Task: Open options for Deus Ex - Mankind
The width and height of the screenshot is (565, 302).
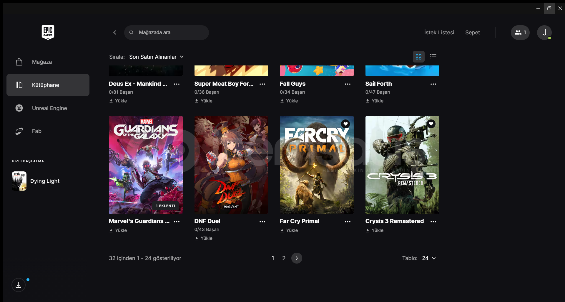Action: coord(177,84)
